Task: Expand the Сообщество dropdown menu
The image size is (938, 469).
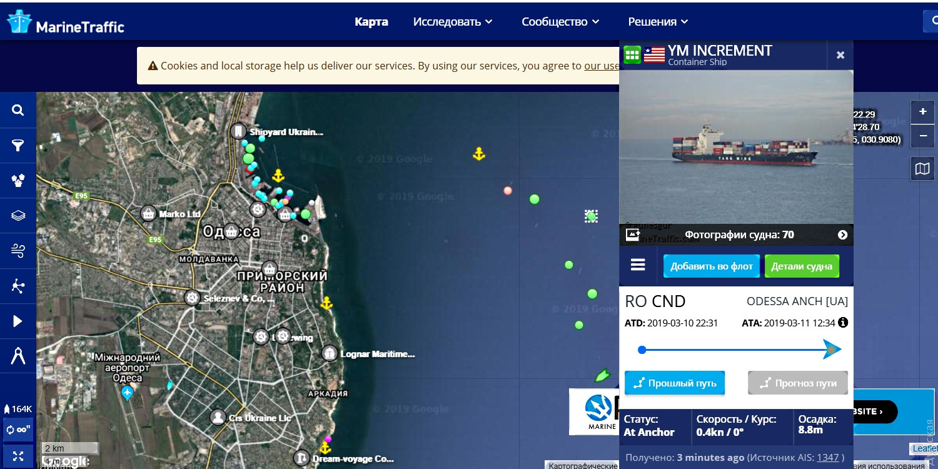Action: point(560,22)
